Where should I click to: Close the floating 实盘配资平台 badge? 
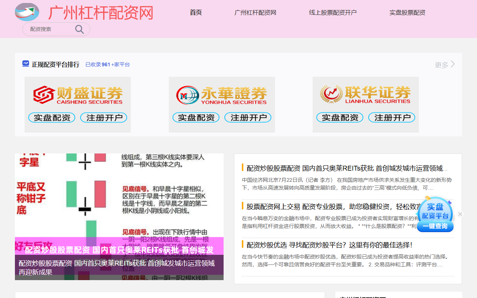tap(460, 214)
